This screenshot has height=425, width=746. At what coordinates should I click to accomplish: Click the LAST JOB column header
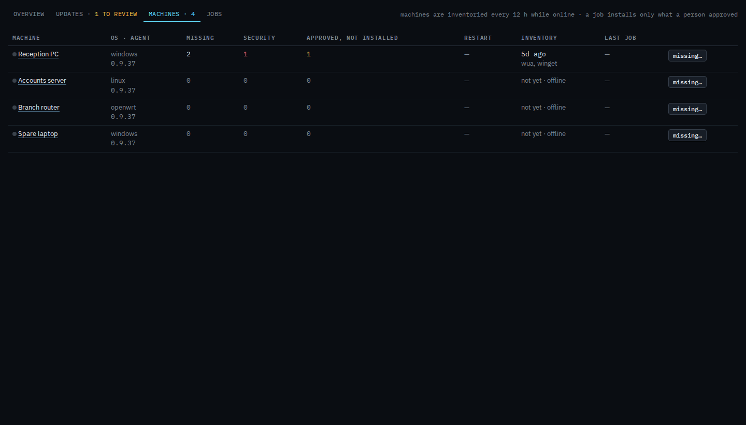point(620,38)
